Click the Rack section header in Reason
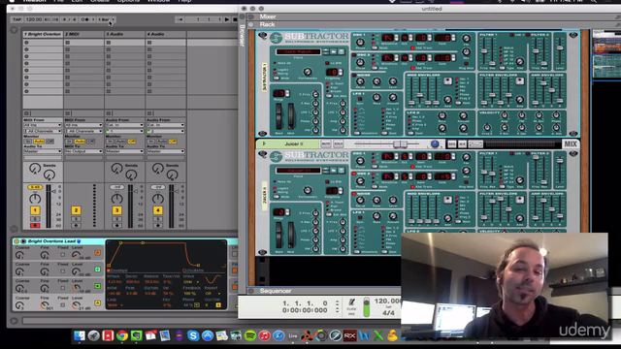This screenshot has width=621, height=349. pyautogui.click(x=268, y=24)
